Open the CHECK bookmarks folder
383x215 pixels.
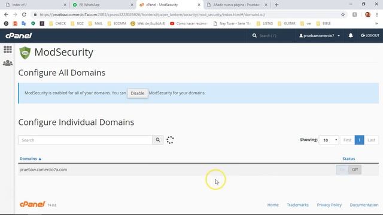tap(57, 23)
